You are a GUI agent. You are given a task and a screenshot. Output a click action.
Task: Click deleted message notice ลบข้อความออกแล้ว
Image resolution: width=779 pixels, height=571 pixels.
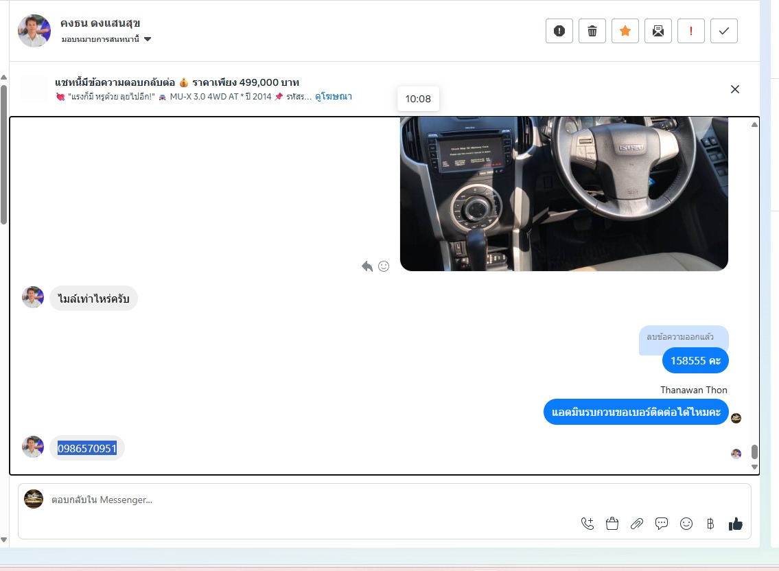click(679, 337)
